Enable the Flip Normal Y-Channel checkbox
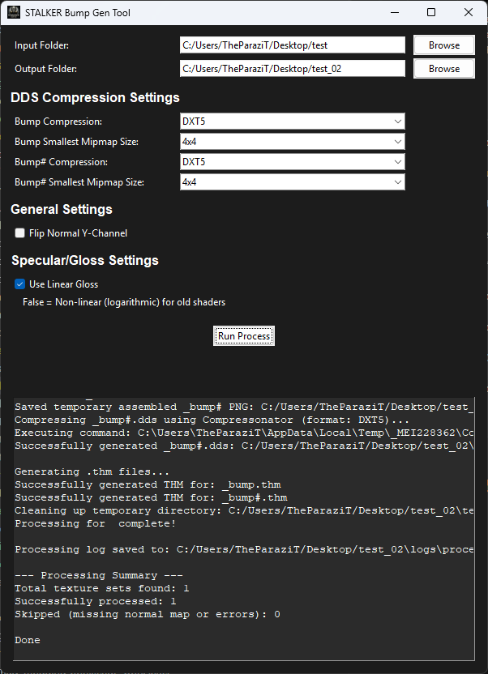This screenshot has width=488, height=674. [20, 233]
